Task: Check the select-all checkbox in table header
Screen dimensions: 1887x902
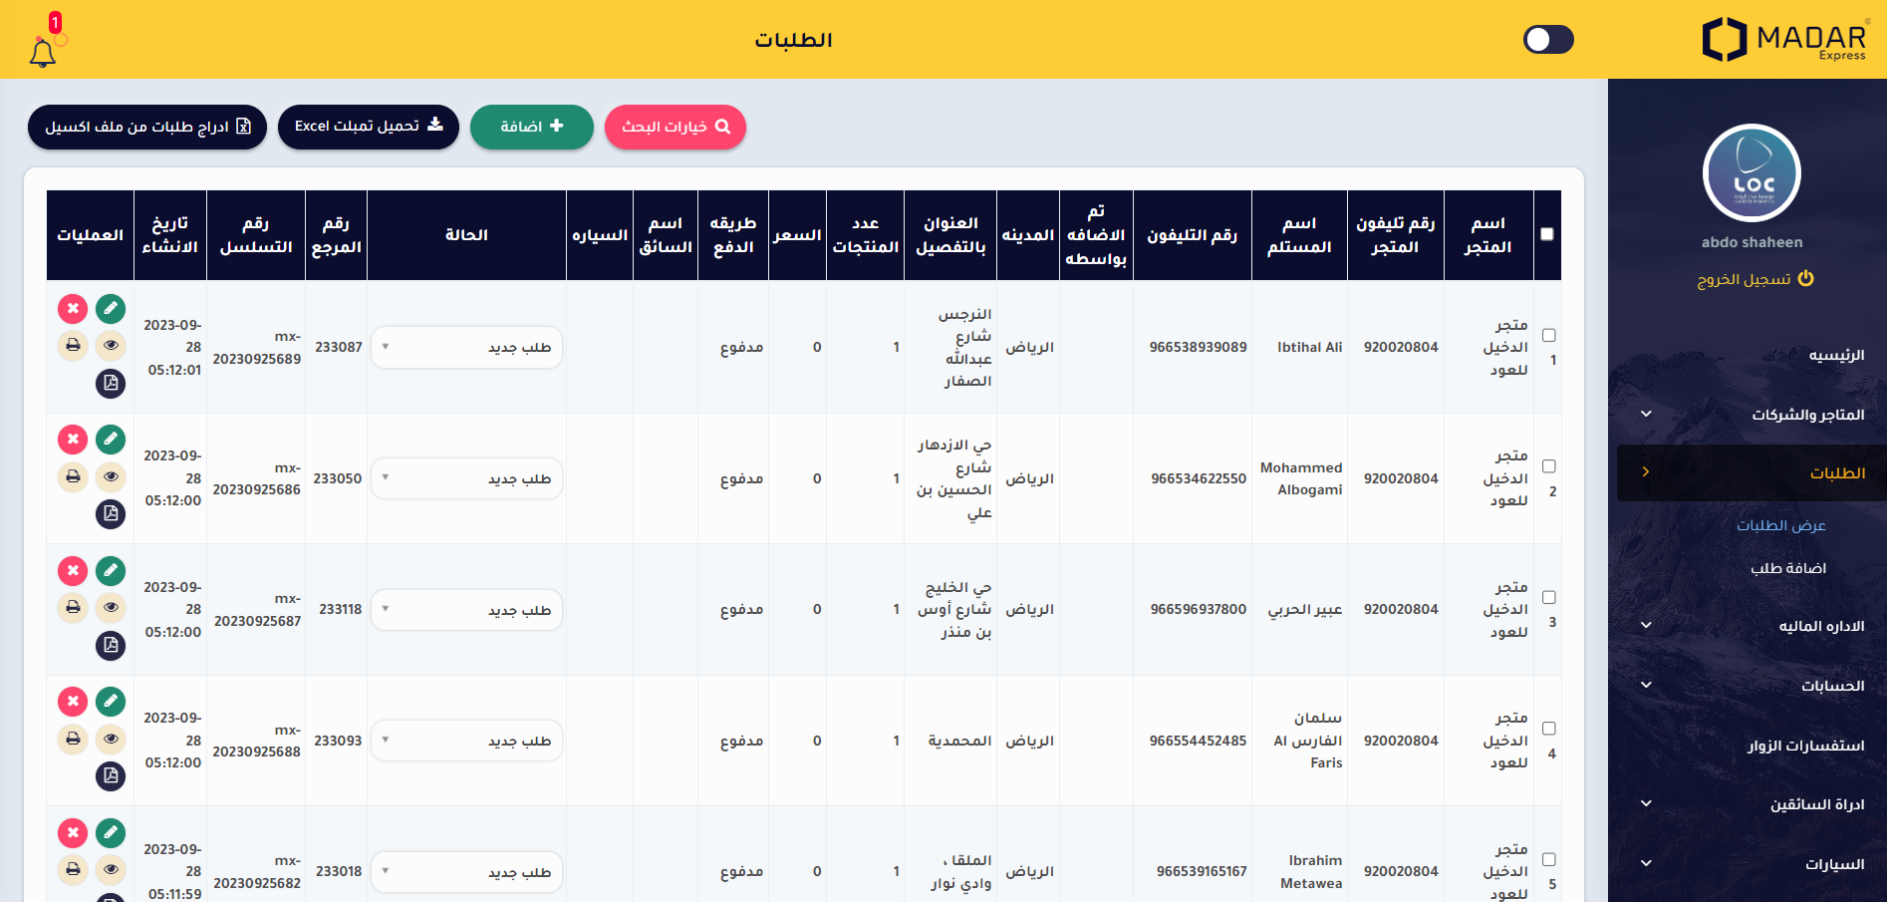Action: (x=1547, y=234)
